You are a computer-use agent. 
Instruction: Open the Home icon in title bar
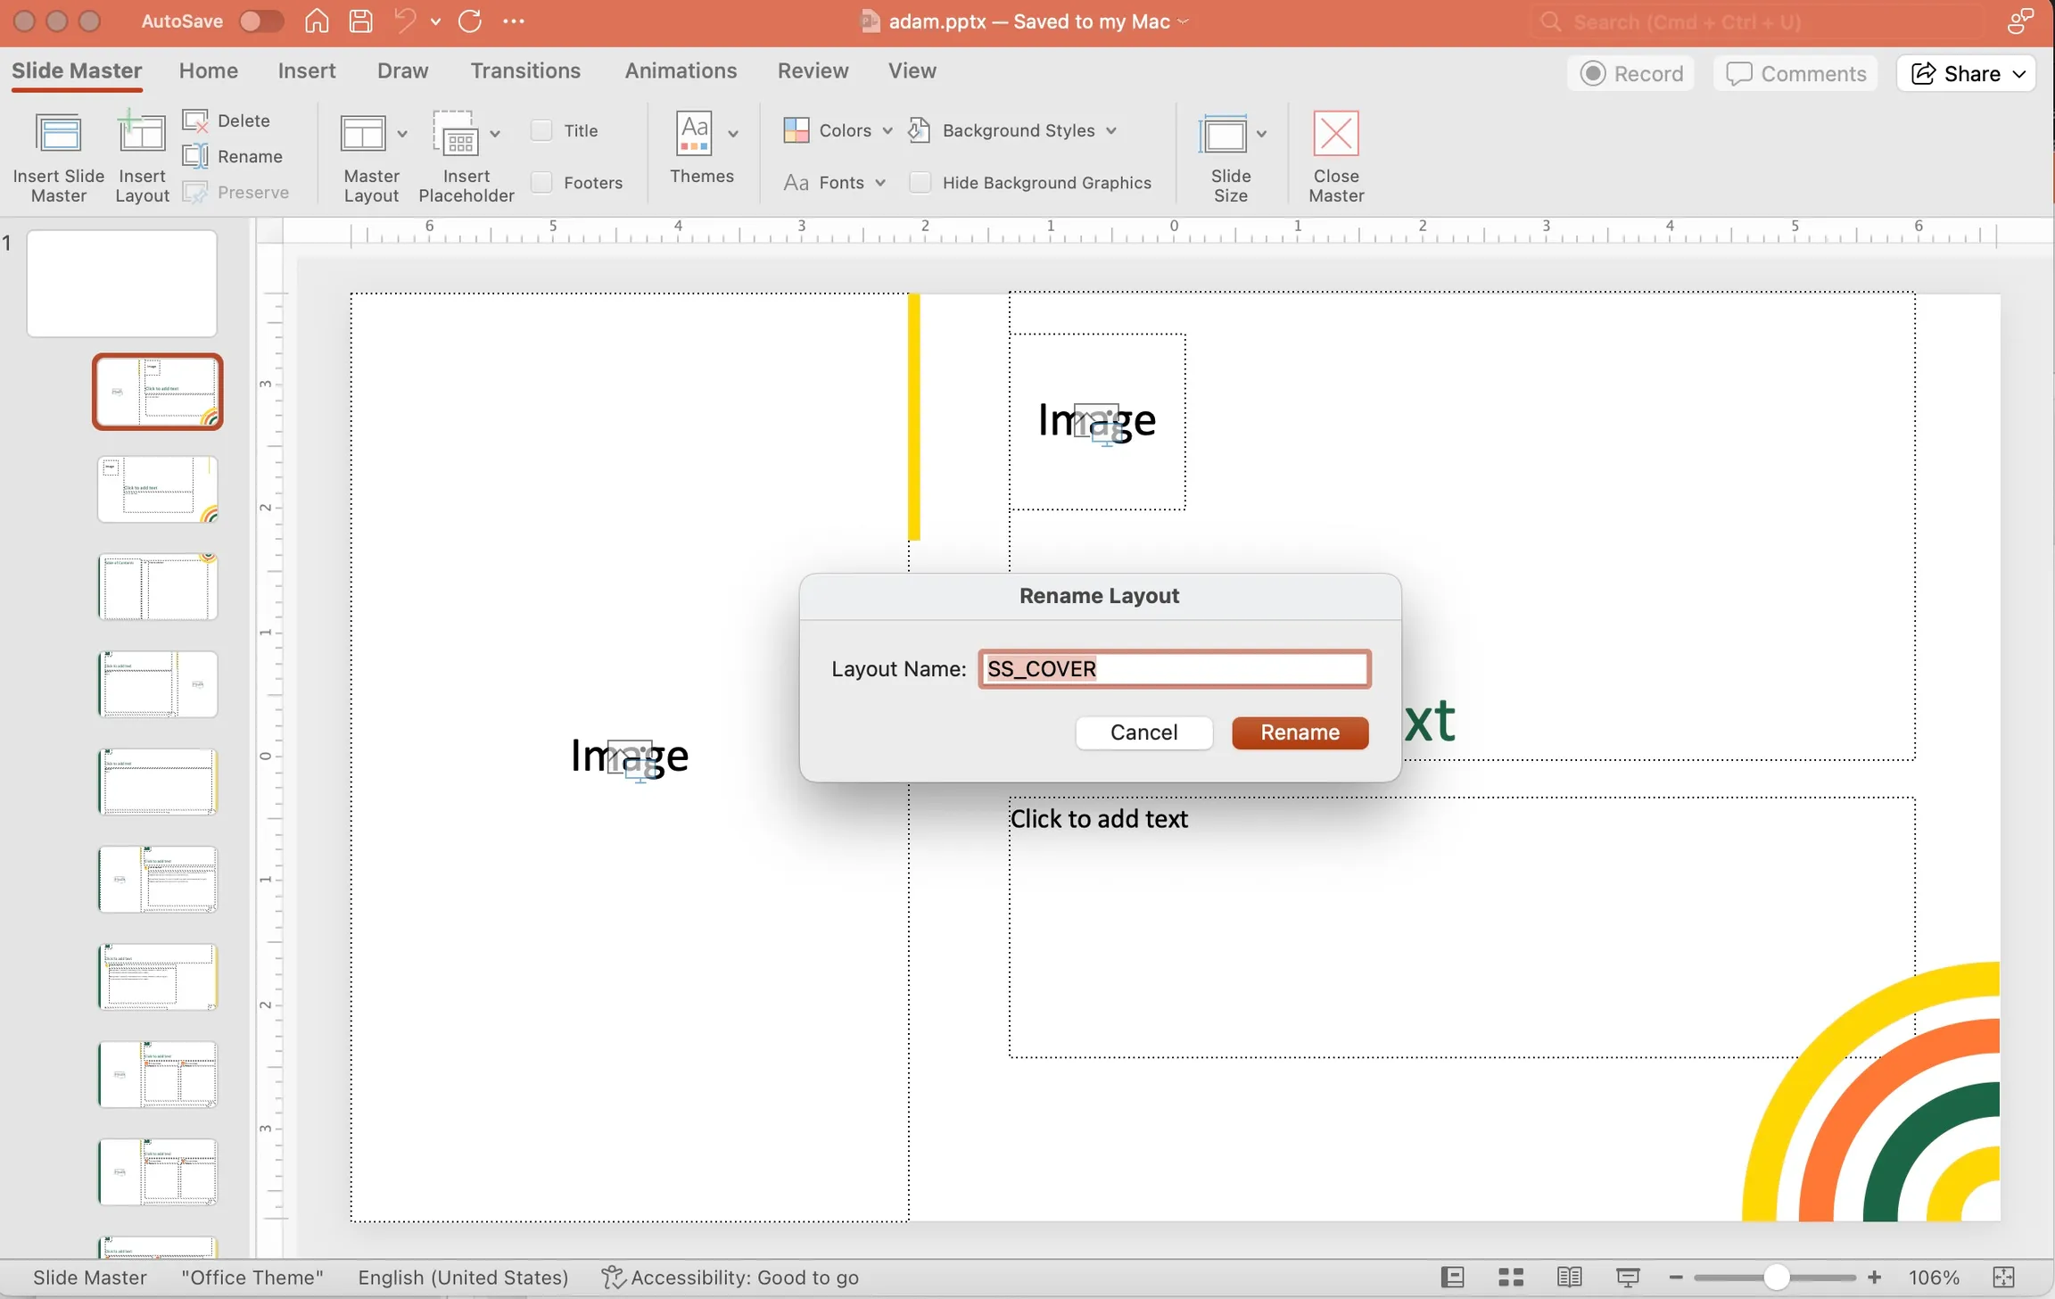(317, 21)
